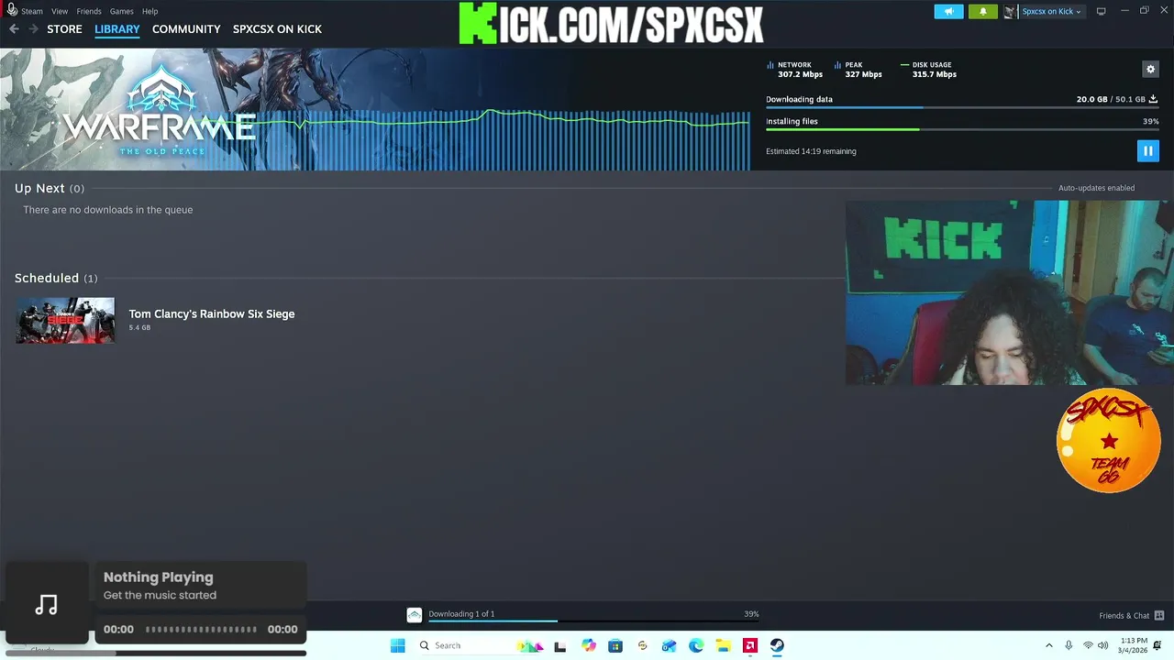The width and height of the screenshot is (1174, 660).
Task: Click Warframe icon in bottom download bar
Action: pyautogui.click(x=415, y=615)
